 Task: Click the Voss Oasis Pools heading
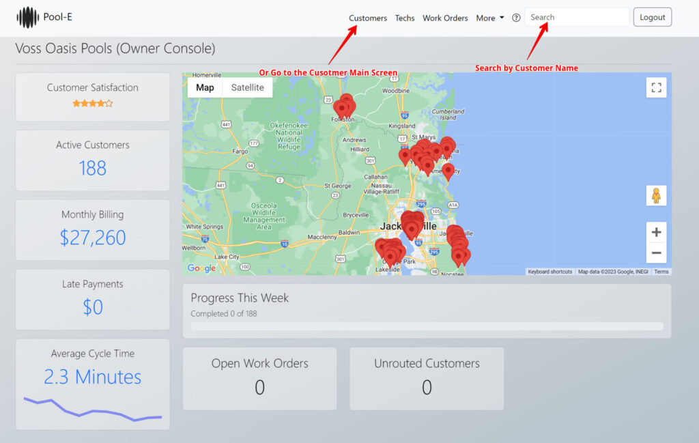(x=115, y=48)
